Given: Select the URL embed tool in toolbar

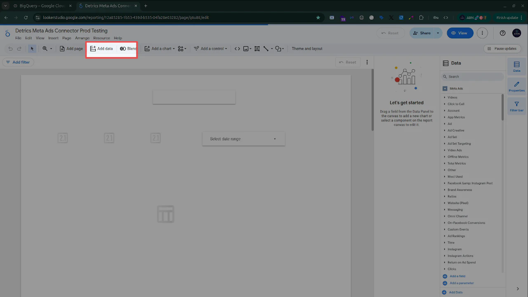Looking at the screenshot, I should pyautogui.click(x=237, y=48).
